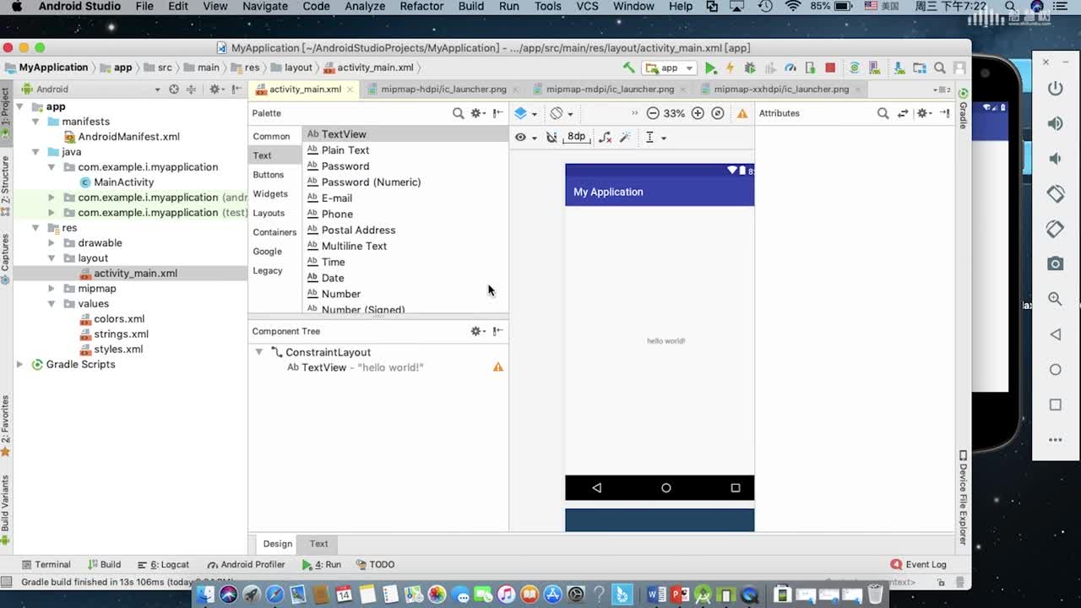1081x608 pixels.
Task: Expand Gradle Scripts node
Action: pyautogui.click(x=19, y=365)
